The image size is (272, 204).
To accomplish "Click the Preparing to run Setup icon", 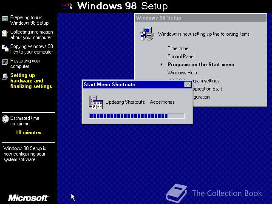I will (x=5, y=19).
